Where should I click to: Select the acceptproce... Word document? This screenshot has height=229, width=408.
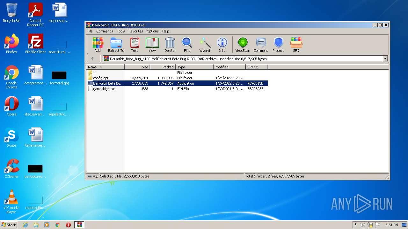35,75
